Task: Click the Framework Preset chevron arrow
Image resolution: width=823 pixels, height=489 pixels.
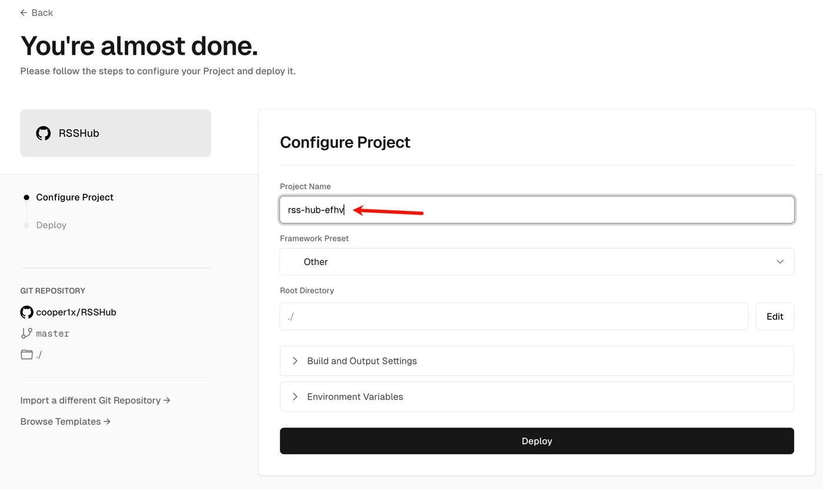Action: point(780,262)
